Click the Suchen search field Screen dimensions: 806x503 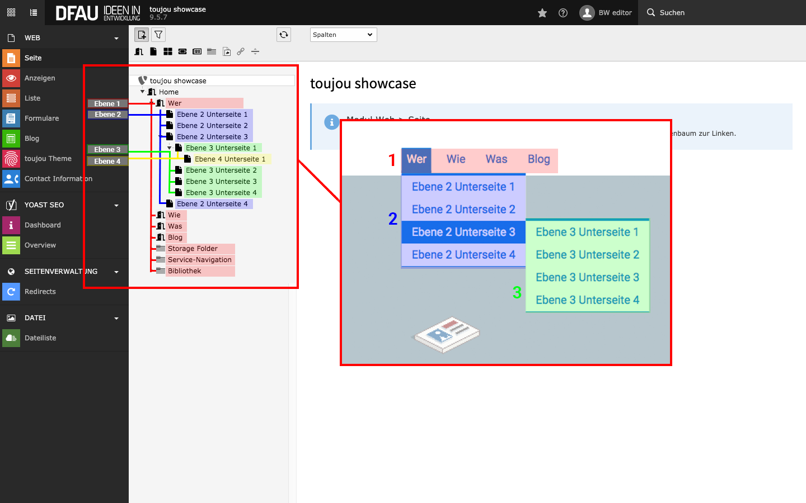pos(672,13)
